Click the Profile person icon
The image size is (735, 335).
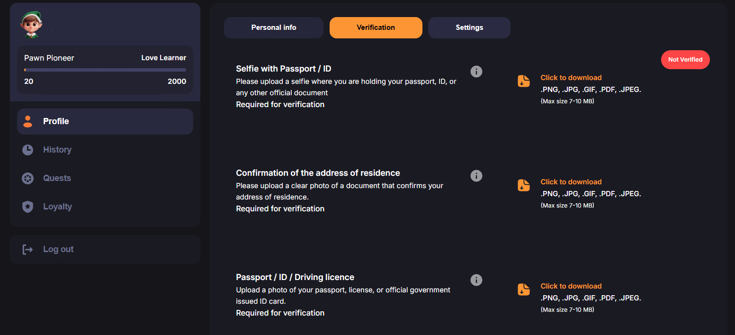[28, 121]
